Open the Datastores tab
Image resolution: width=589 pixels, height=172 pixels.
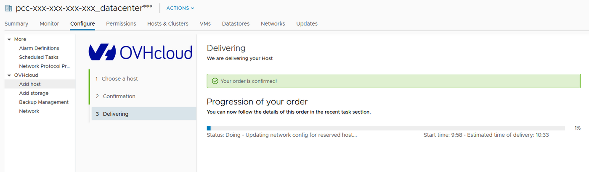click(x=236, y=23)
